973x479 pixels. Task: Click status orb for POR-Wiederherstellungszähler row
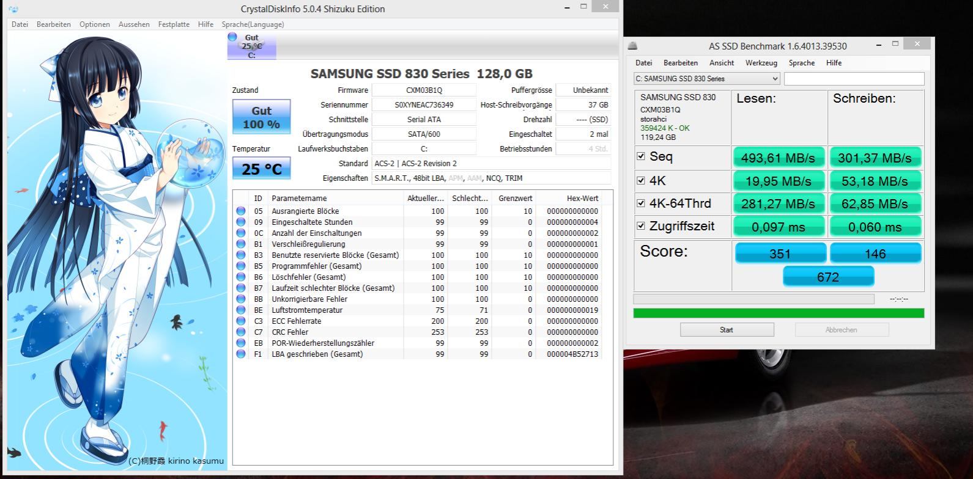coord(241,343)
